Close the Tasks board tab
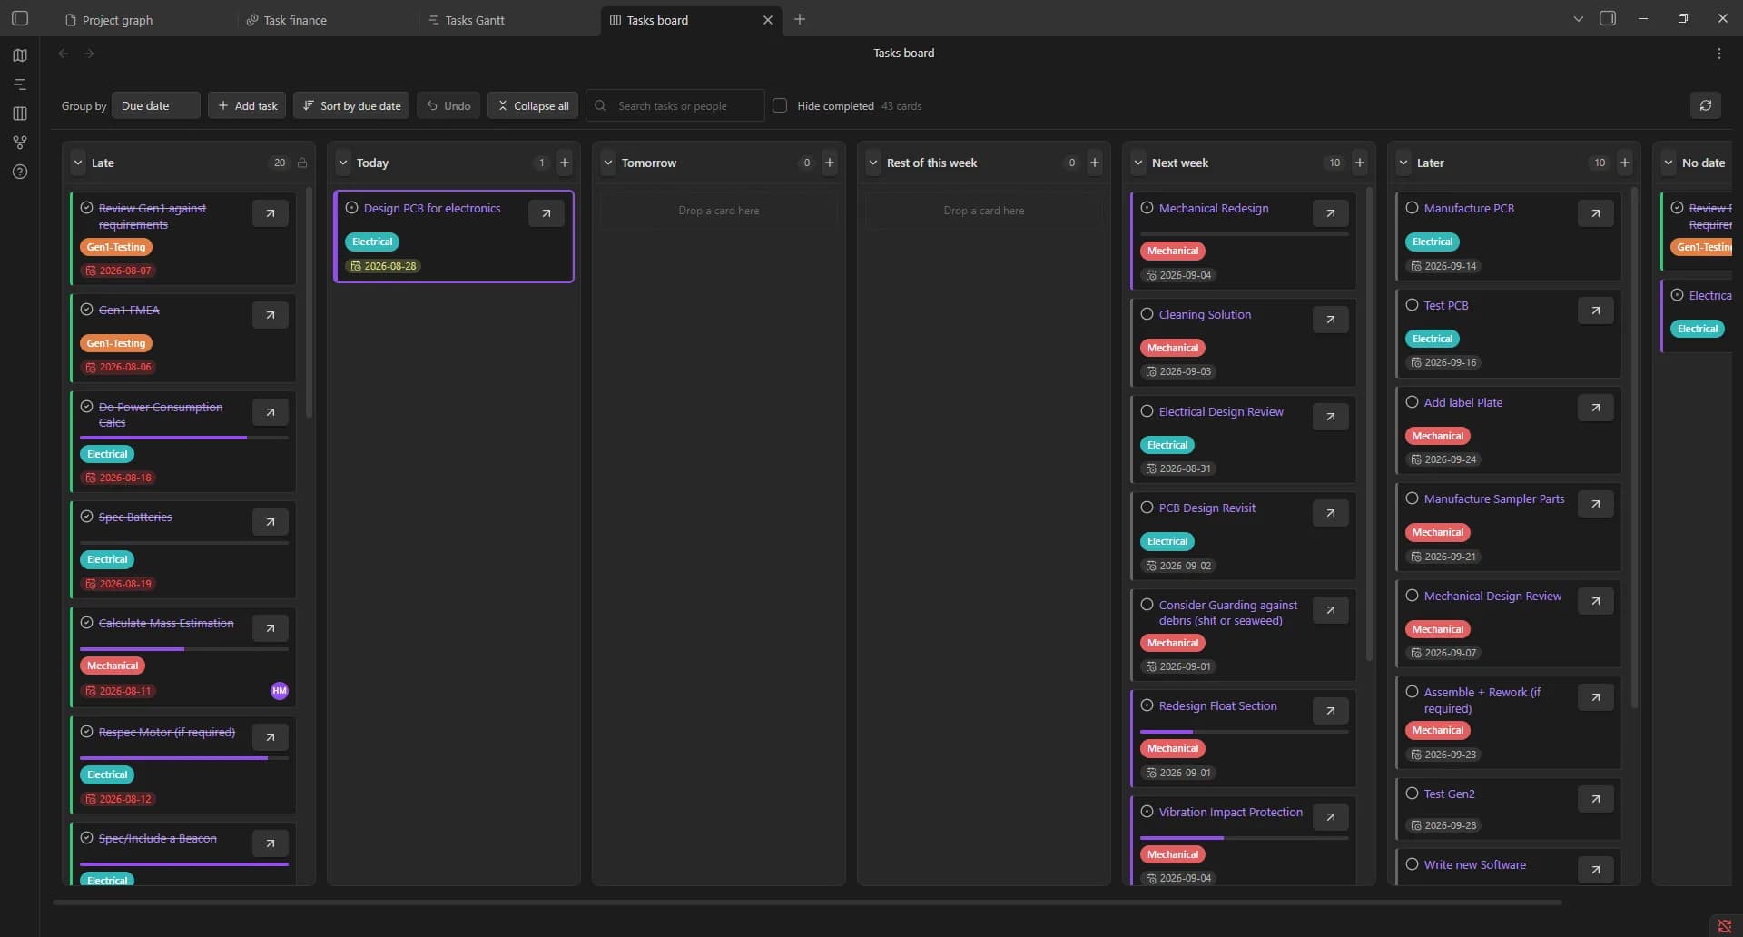The image size is (1743, 937). coord(767,20)
